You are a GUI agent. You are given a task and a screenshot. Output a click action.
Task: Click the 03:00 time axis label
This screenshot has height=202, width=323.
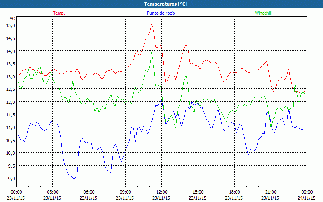(52, 192)
